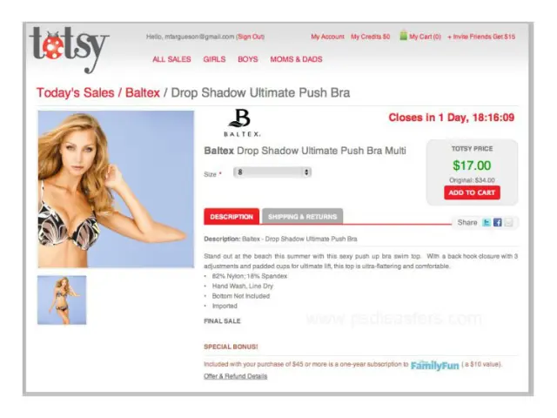Select the Description tab
557x418 pixels.
232,217
